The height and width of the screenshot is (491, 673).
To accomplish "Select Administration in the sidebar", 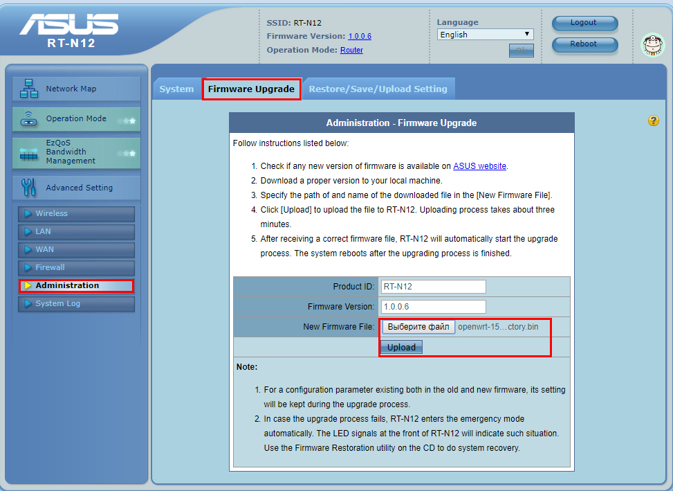I will tap(76, 285).
